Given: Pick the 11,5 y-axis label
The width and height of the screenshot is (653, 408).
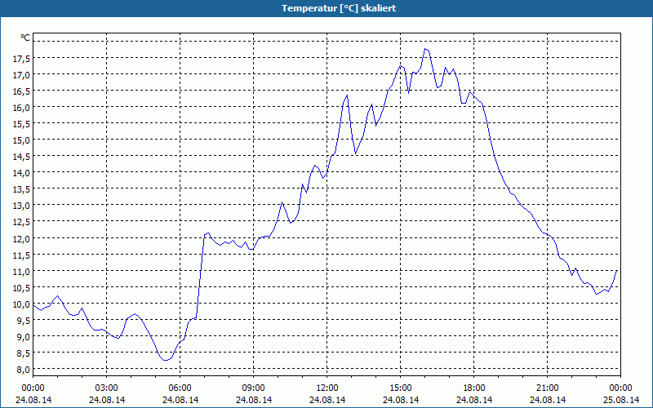Looking at the screenshot, I should tap(21, 255).
